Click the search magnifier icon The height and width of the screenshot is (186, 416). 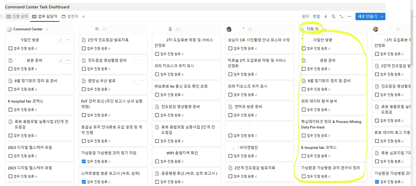coord(333,16)
